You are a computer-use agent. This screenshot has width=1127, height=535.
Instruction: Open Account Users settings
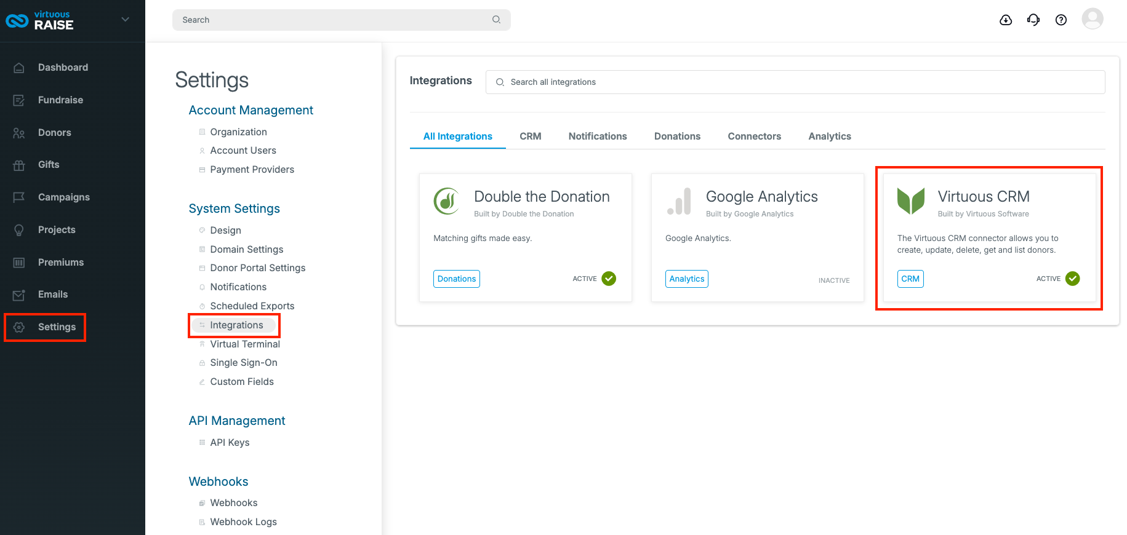(243, 151)
